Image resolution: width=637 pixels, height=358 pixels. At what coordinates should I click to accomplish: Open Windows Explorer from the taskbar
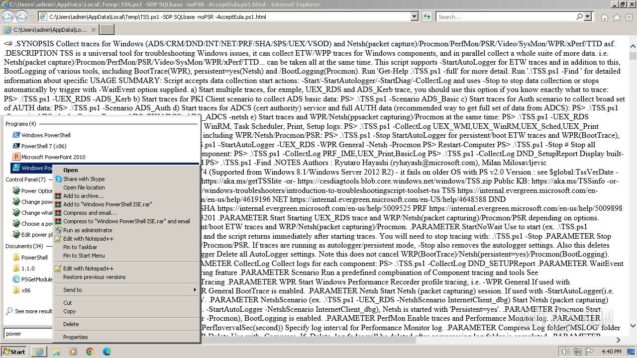click(57, 352)
